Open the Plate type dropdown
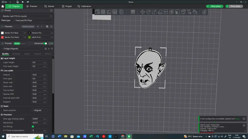 point(33,20)
